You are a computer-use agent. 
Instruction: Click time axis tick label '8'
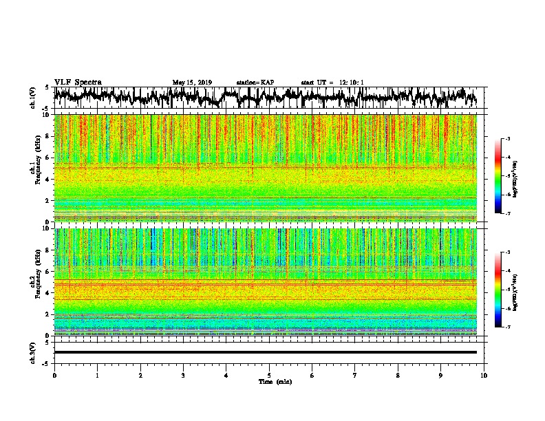398,376
